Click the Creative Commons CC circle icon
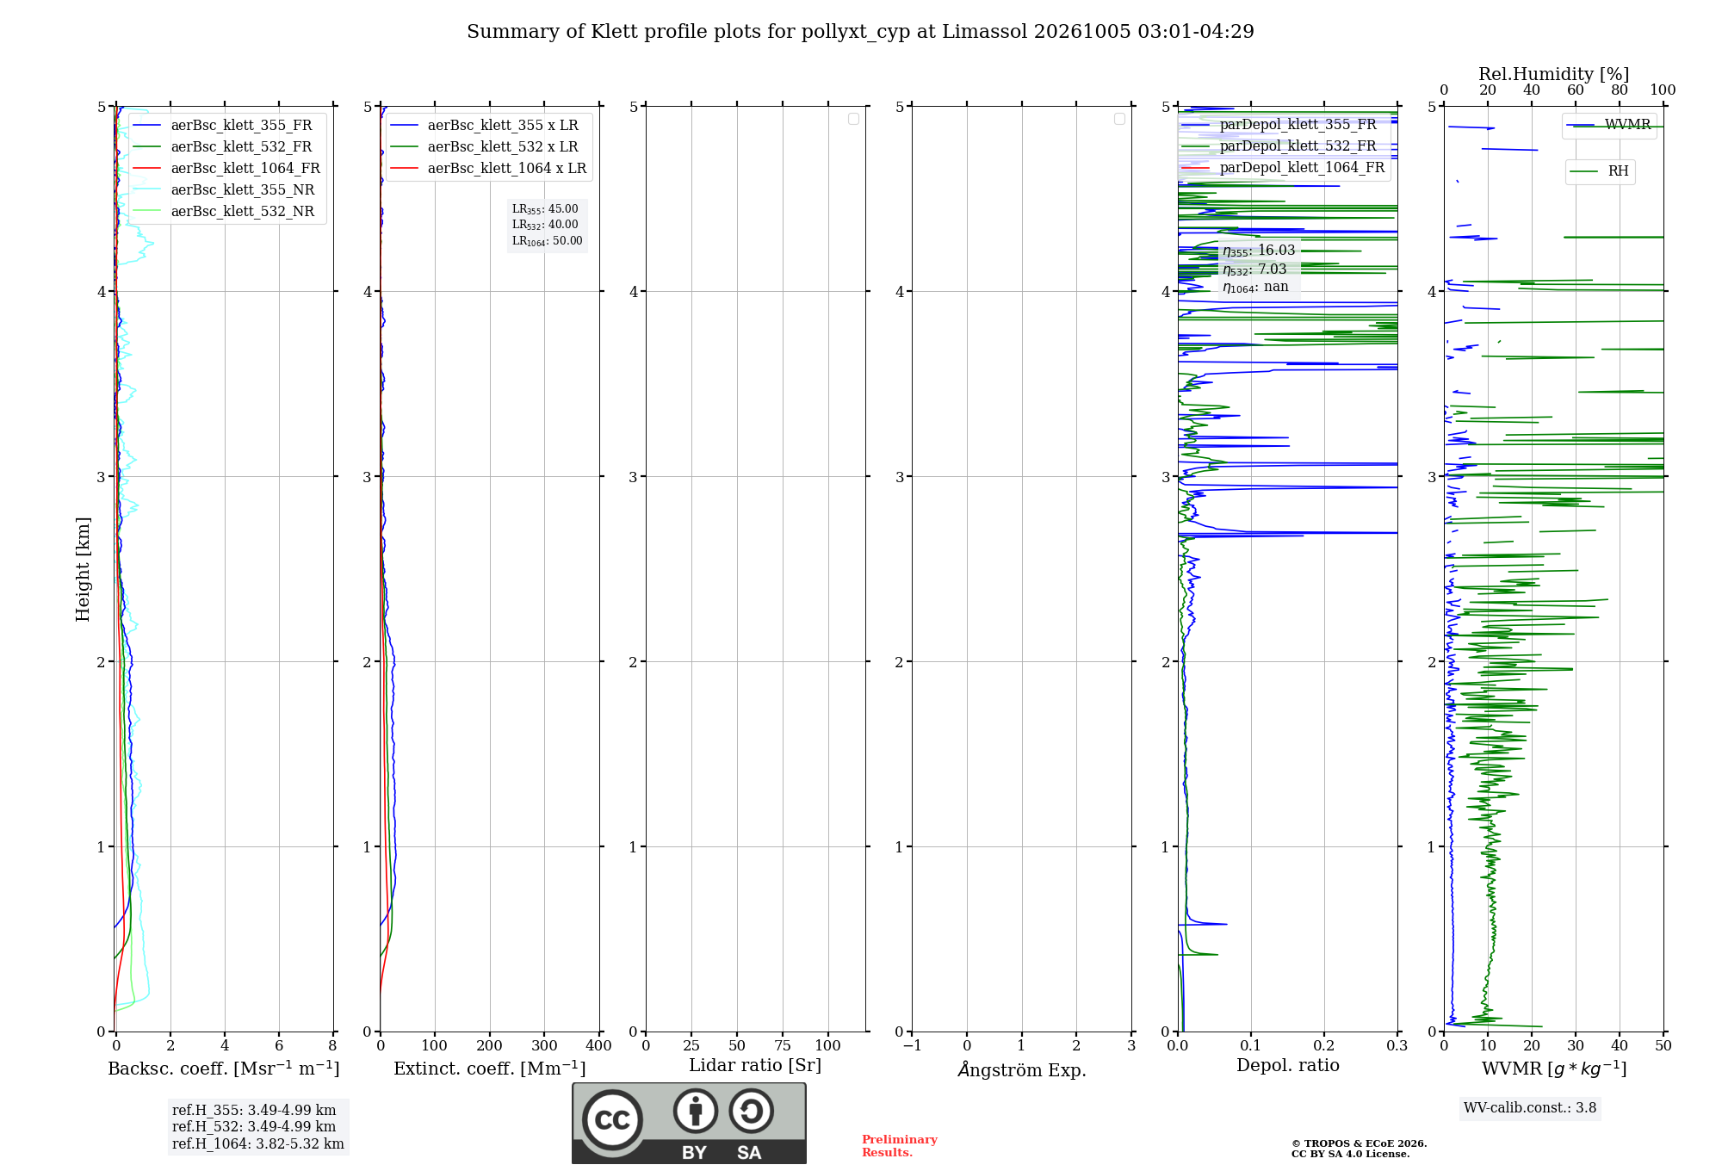The width and height of the screenshot is (1722, 1171). (612, 1119)
